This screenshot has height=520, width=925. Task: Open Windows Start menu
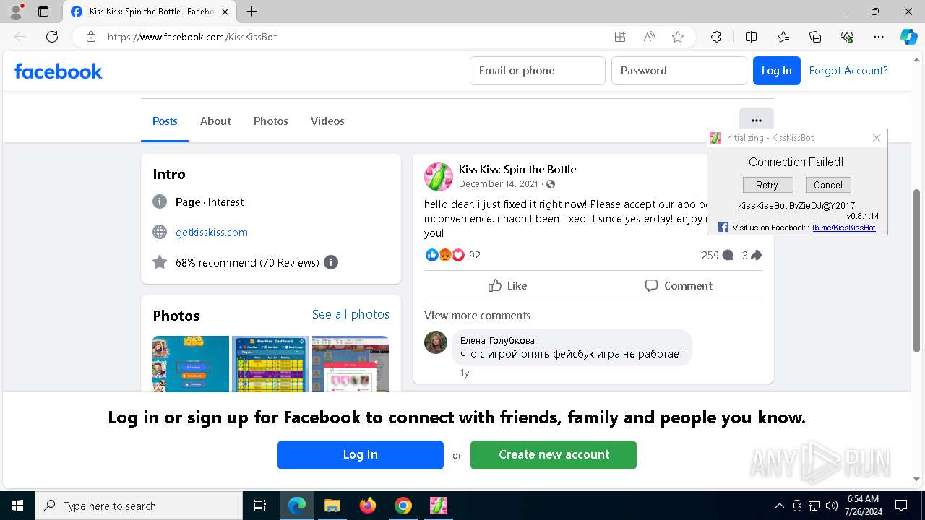[x=17, y=506]
